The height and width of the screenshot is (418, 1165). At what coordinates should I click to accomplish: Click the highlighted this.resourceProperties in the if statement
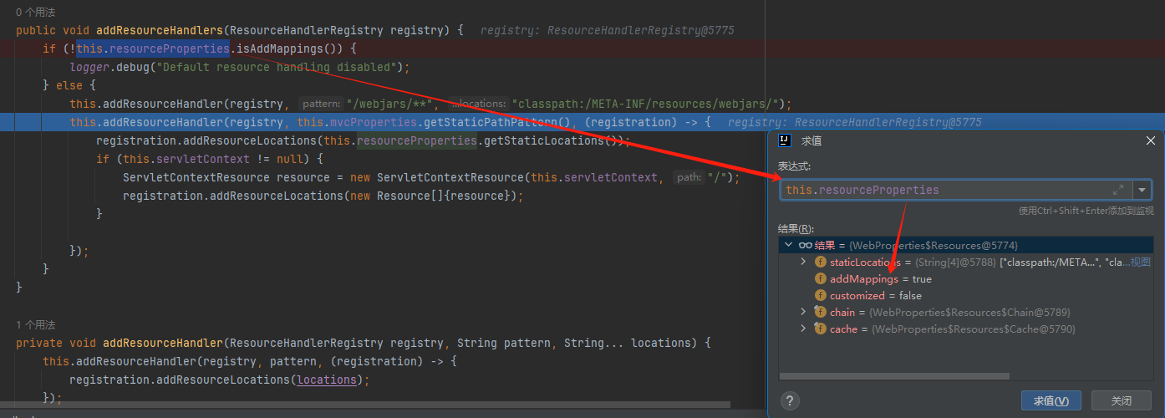point(153,48)
